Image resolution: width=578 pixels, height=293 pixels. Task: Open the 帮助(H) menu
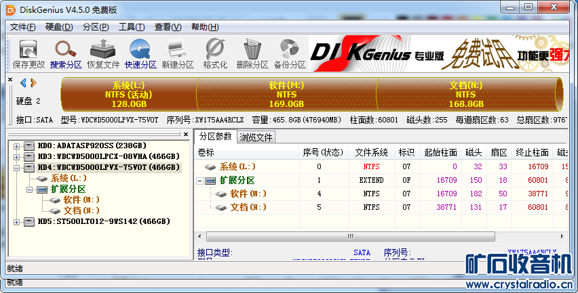(205, 27)
